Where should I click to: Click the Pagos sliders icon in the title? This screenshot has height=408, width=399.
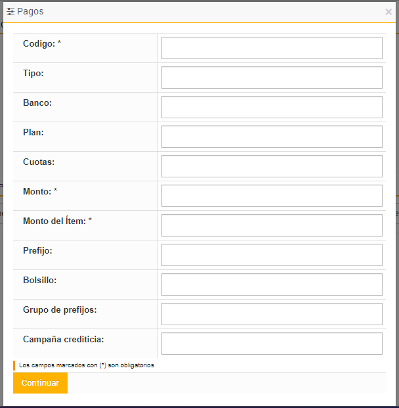[10, 12]
